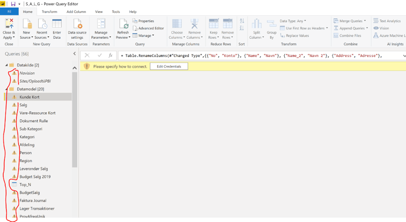Click the Manage Parameters icon
The image size is (406, 222).
pyautogui.click(x=101, y=23)
